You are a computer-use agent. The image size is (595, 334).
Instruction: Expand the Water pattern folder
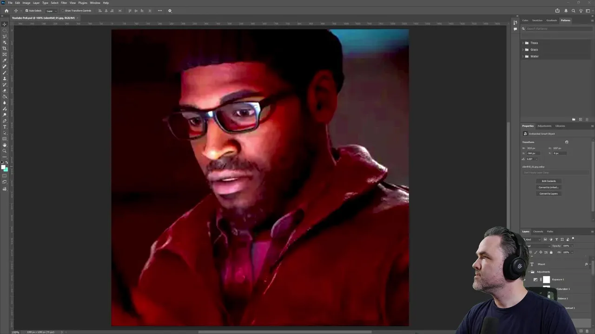(x=523, y=57)
